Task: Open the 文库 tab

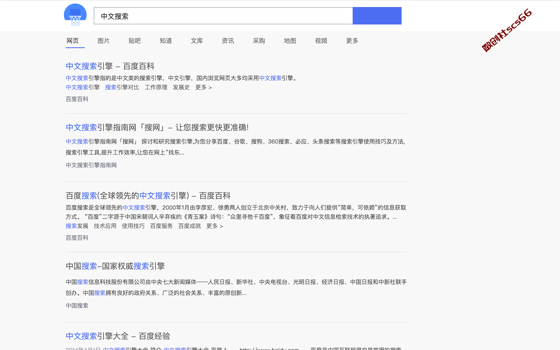Action: coord(197,41)
